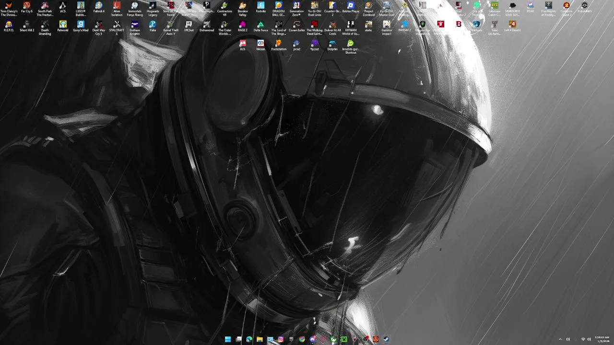Launch Tom Clancy's The Division shortcut
The width and height of the screenshot is (614, 345).
coord(9,9)
